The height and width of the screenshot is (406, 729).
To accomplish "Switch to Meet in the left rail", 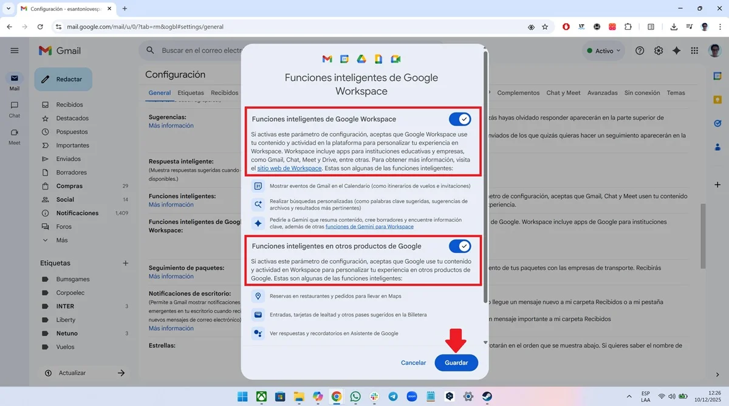I will pyautogui.click(x=15, y=136).
